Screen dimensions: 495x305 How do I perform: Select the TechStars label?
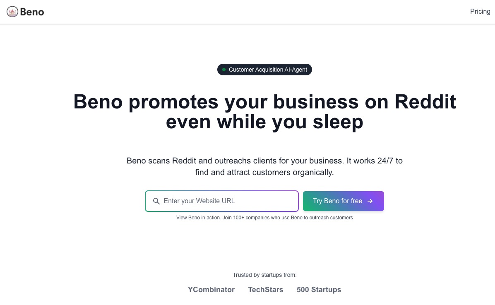[x=265, y=290]
